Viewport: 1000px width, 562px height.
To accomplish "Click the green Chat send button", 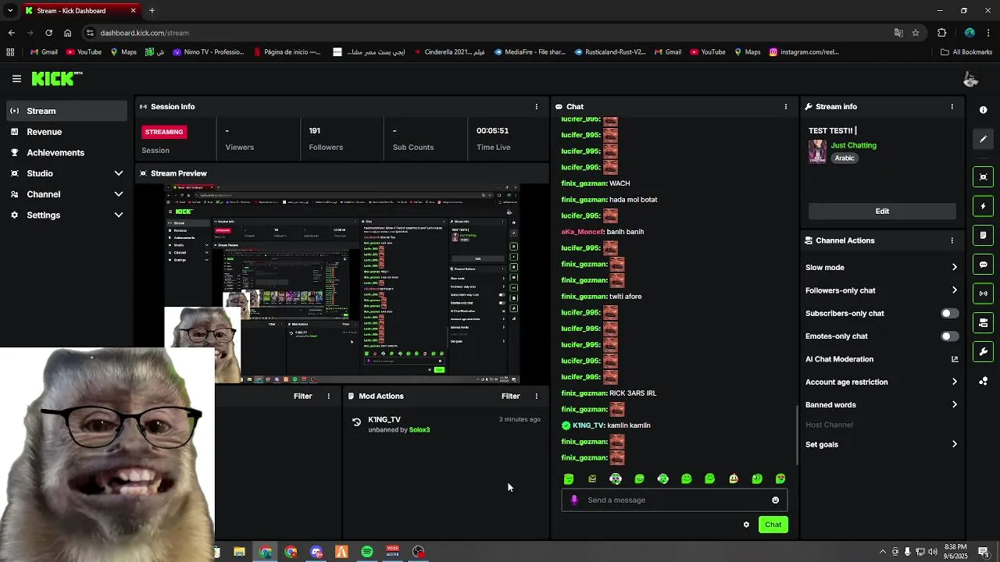I will pyautogui.click(x=773, y=525).
